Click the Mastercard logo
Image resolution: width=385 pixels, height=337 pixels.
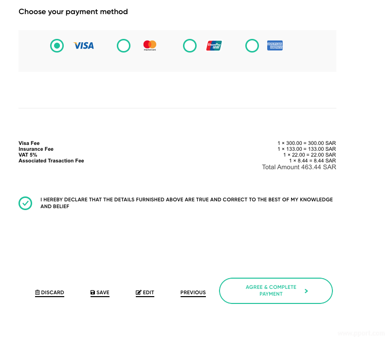(150, 46)
